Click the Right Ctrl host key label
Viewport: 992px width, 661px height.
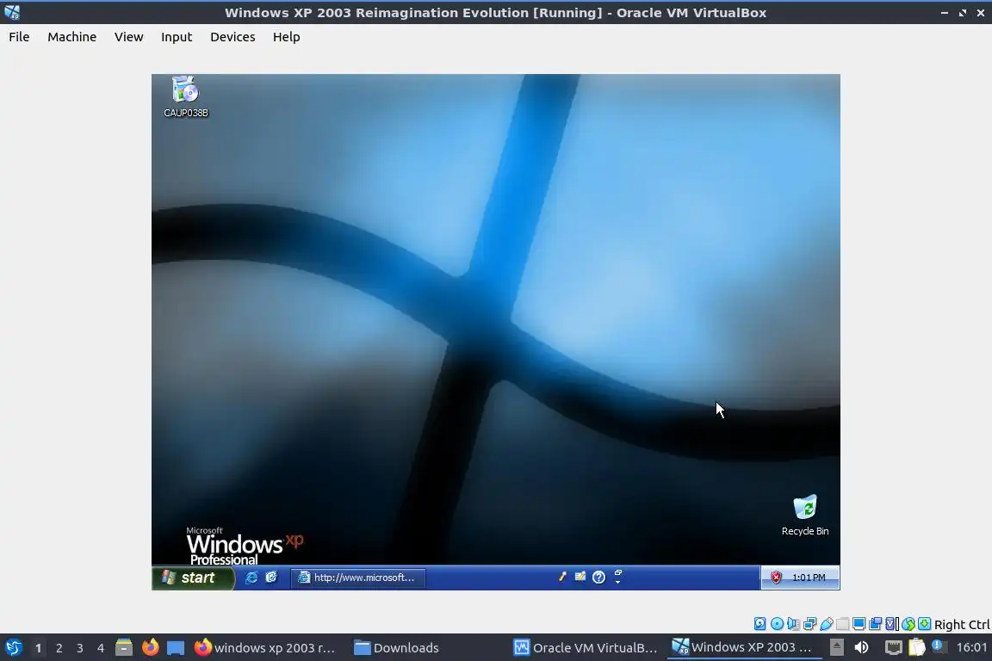click(x=962, y=625)
